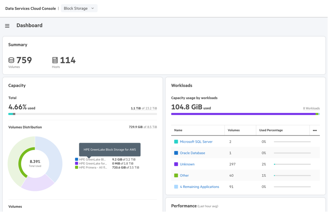The width and height of the screenshot is (329, 213).
Task: Open the Other workload link
Action: point(184,175)
